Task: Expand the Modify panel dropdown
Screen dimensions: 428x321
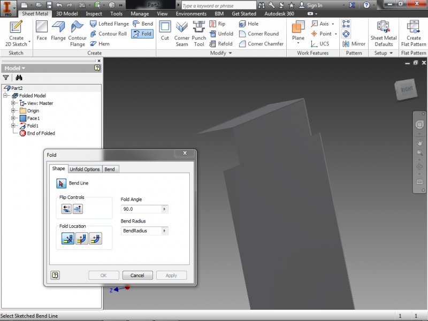Action: [x=231, y=53]
